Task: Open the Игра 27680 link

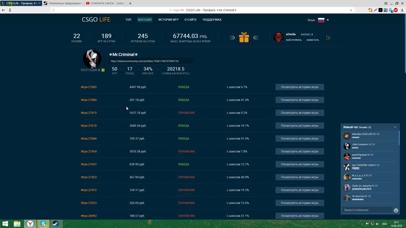Action: pyautogui.click(x=89, y=100)
